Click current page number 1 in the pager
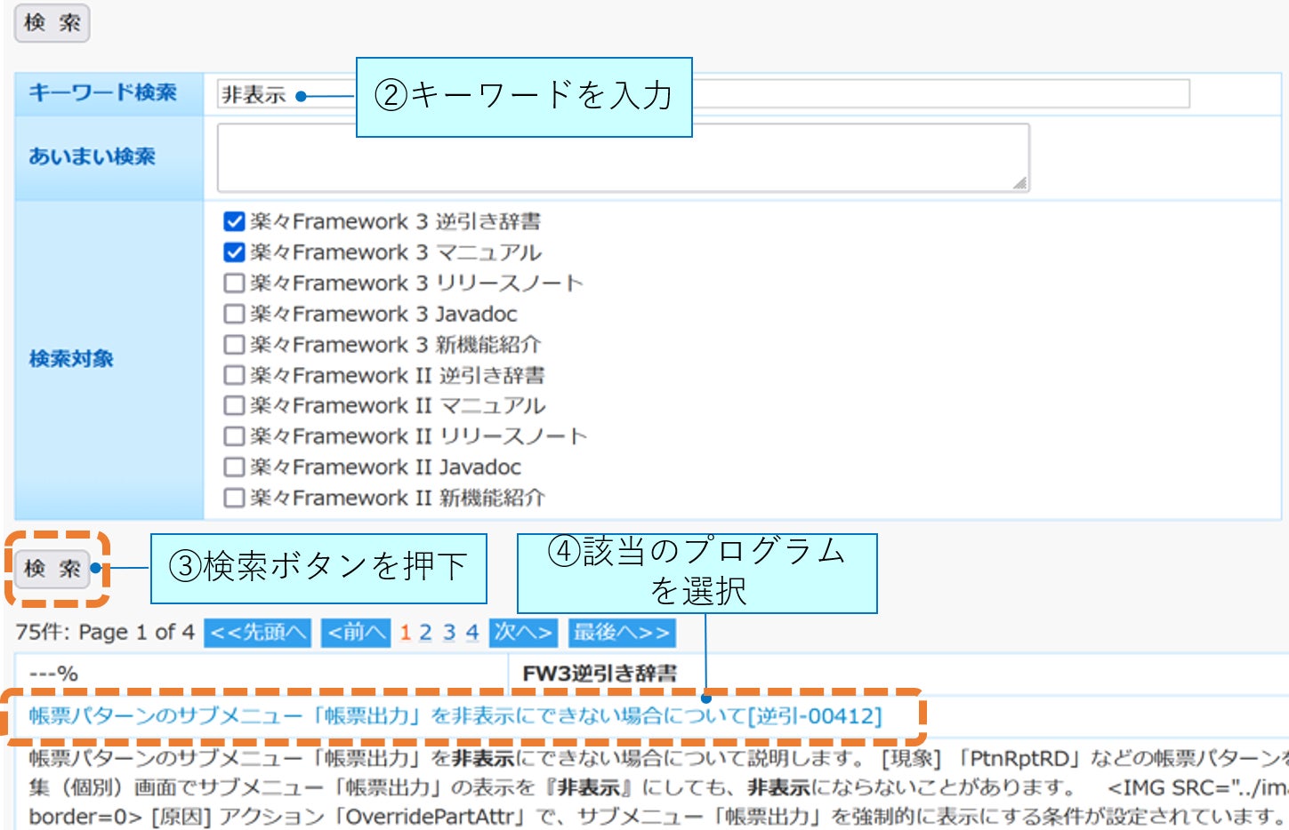Image resolution: width=1289 pixels, height=830 pixels. (x=405, y=633)
